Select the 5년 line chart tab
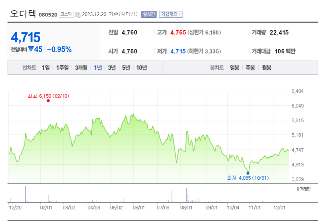Viewport: 318px width, 221px height. (126, 68)
